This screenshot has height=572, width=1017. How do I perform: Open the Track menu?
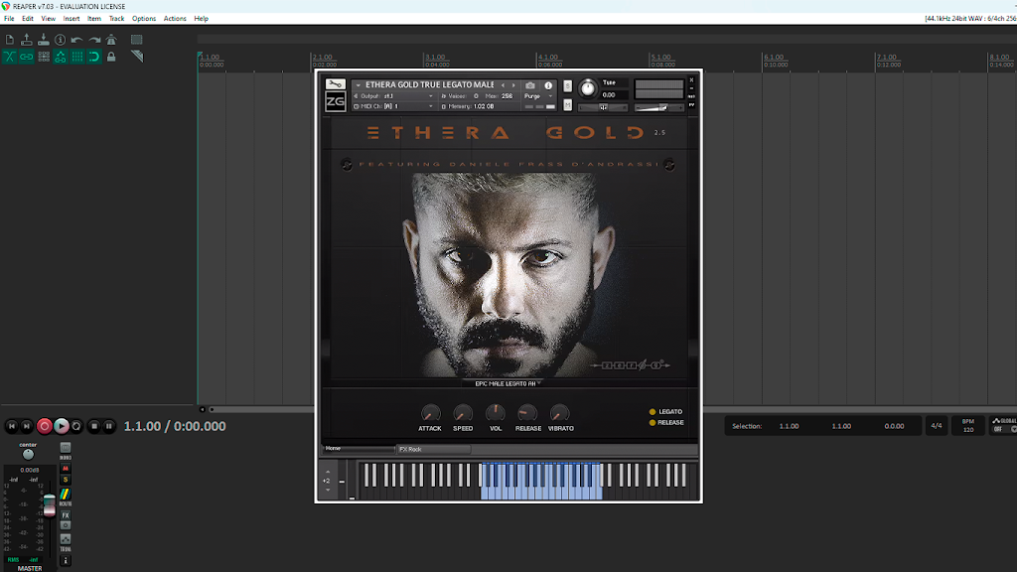click(x=117, y=19)
